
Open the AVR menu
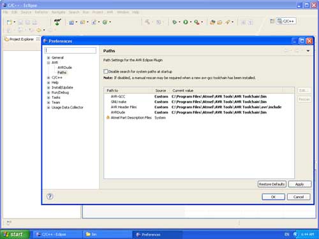(110, 12)
